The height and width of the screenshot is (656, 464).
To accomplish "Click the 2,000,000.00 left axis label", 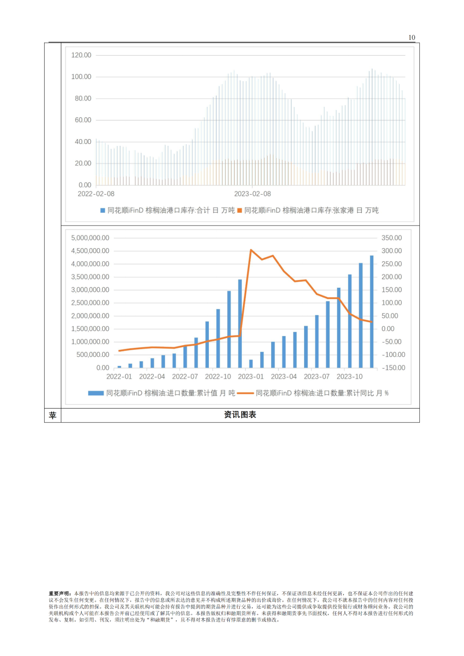I will 90,316.
